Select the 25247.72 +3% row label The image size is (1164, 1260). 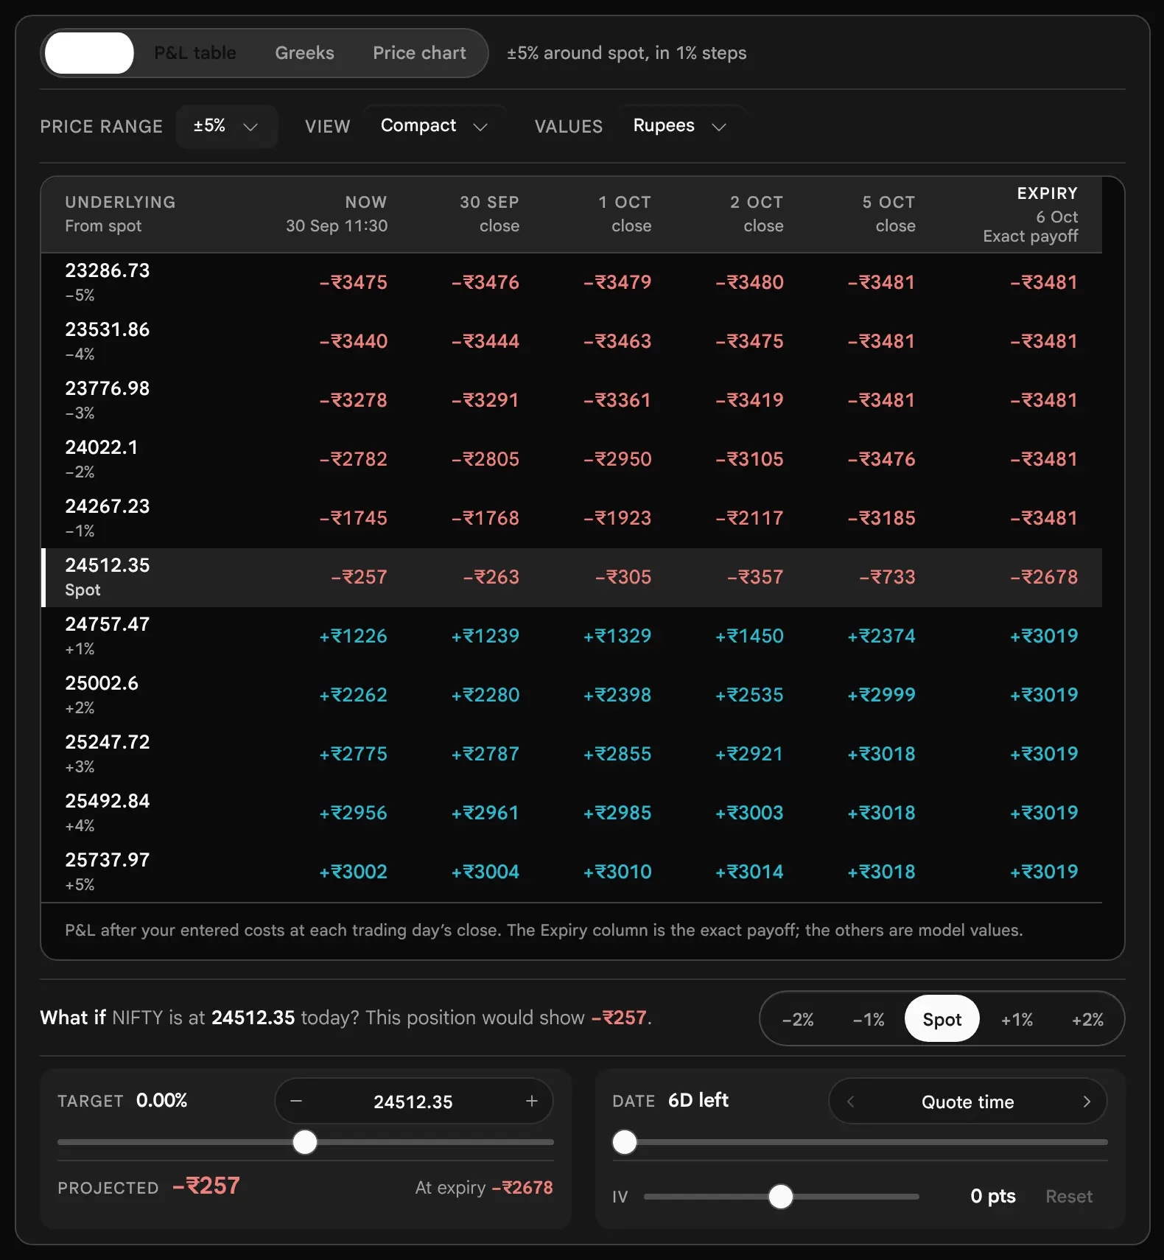click(x=108, y=754)
